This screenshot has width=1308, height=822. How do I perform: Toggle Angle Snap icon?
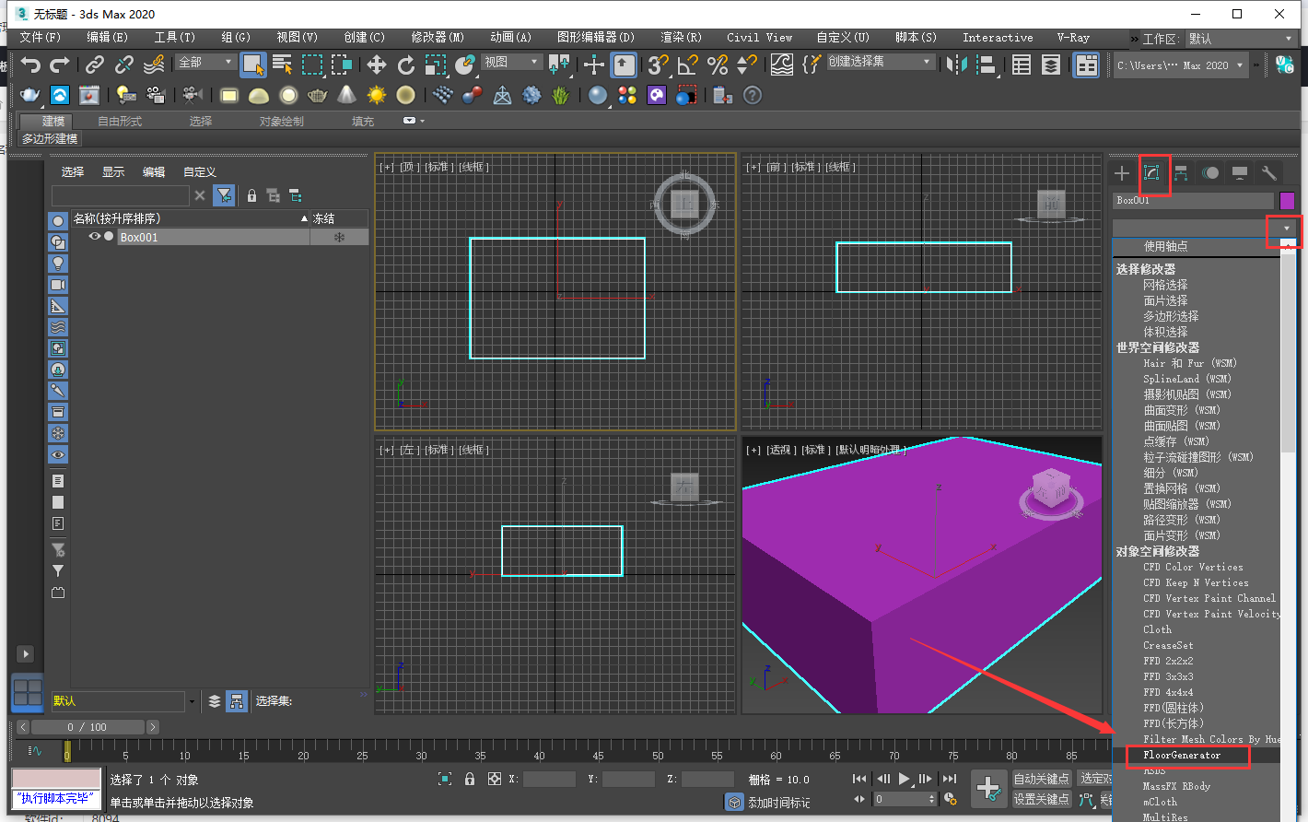(x=687, y=65)
